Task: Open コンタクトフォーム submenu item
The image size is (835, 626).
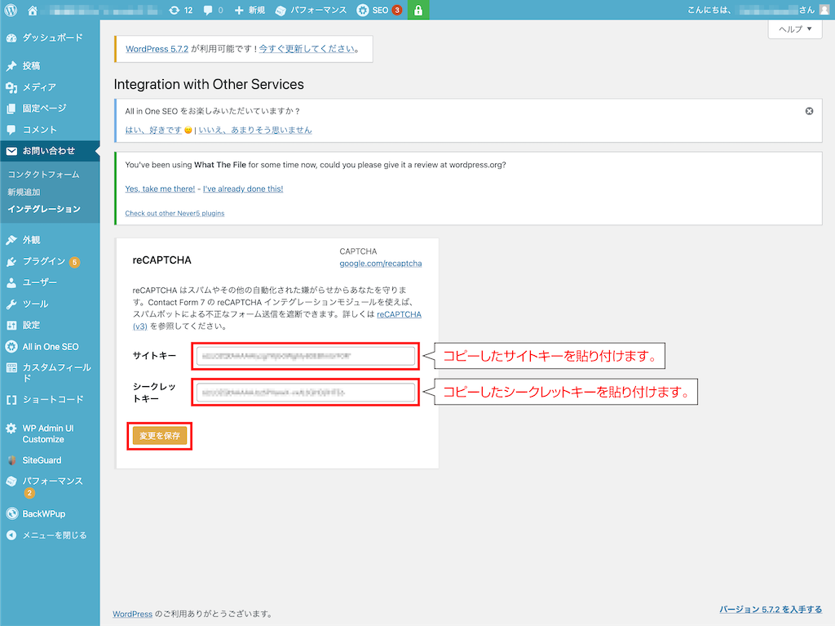Action: tap(44, 175)
